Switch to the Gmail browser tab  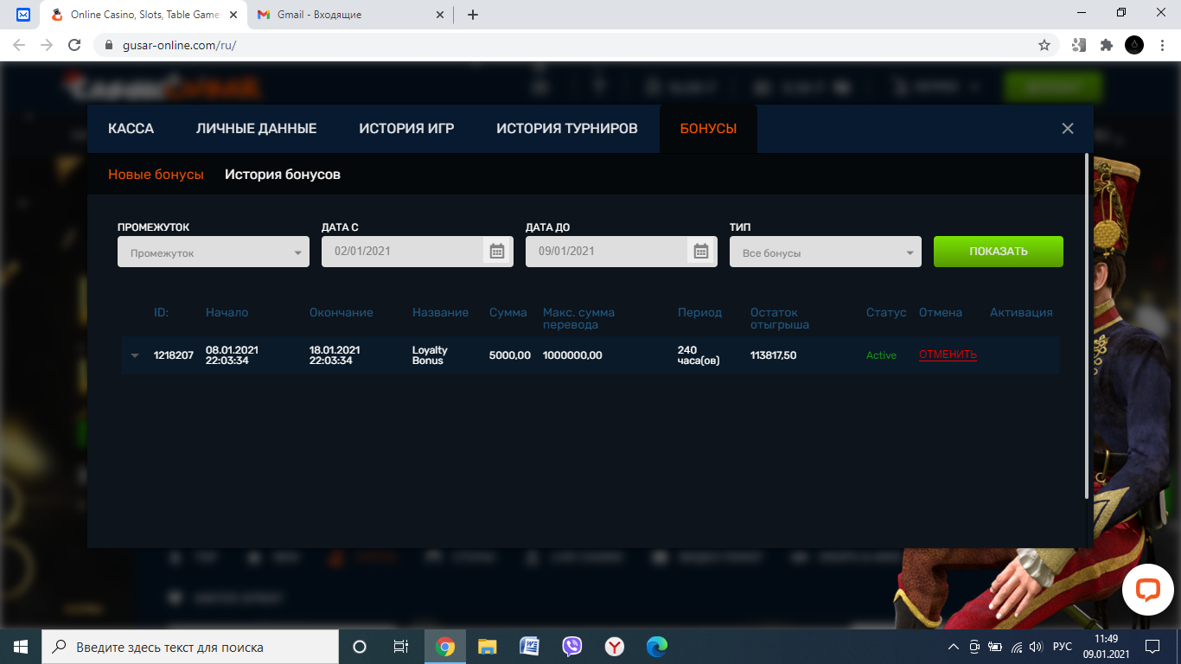click(x=349, y=15)
